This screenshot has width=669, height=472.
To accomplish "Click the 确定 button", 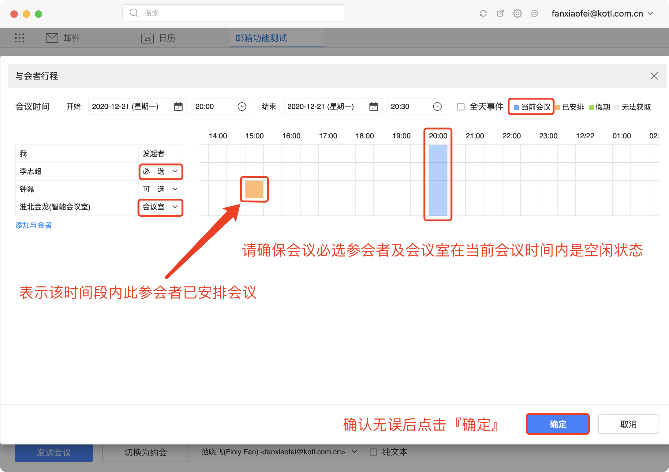I will pos(558,424).
